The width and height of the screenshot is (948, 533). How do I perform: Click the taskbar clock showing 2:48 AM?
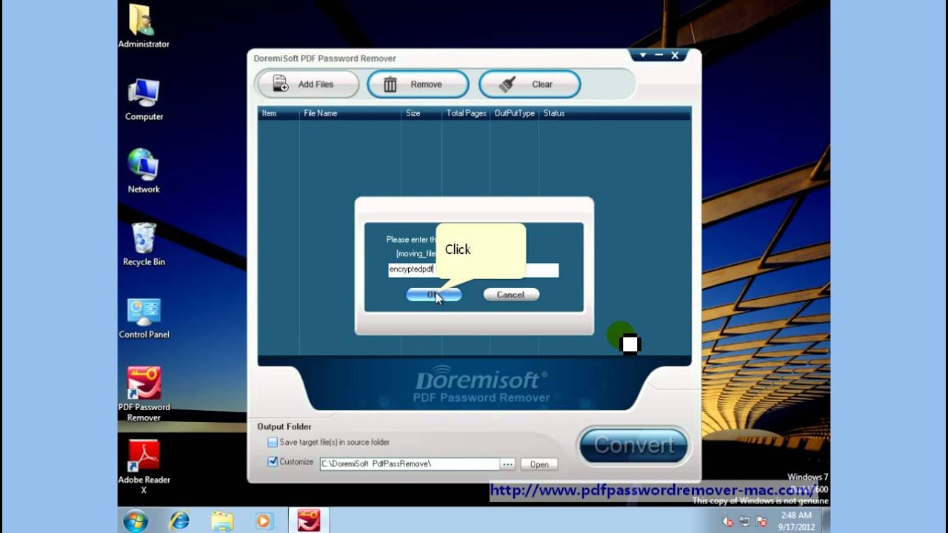pyautogui.click(x=796, y=520)
